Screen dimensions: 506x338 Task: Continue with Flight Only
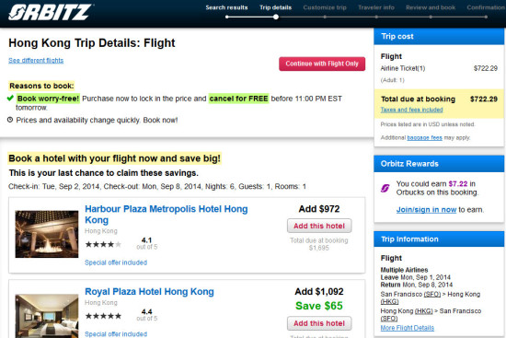pyautogui.click(x=322, y=64)
